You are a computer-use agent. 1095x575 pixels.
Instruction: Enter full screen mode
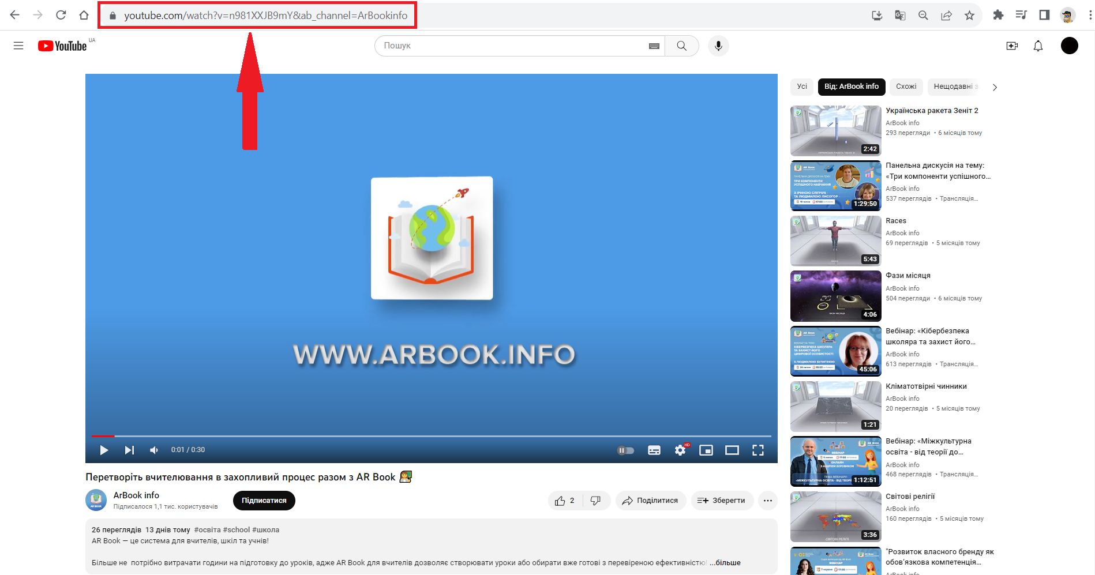pyautogui.click(x=758, y=450)
